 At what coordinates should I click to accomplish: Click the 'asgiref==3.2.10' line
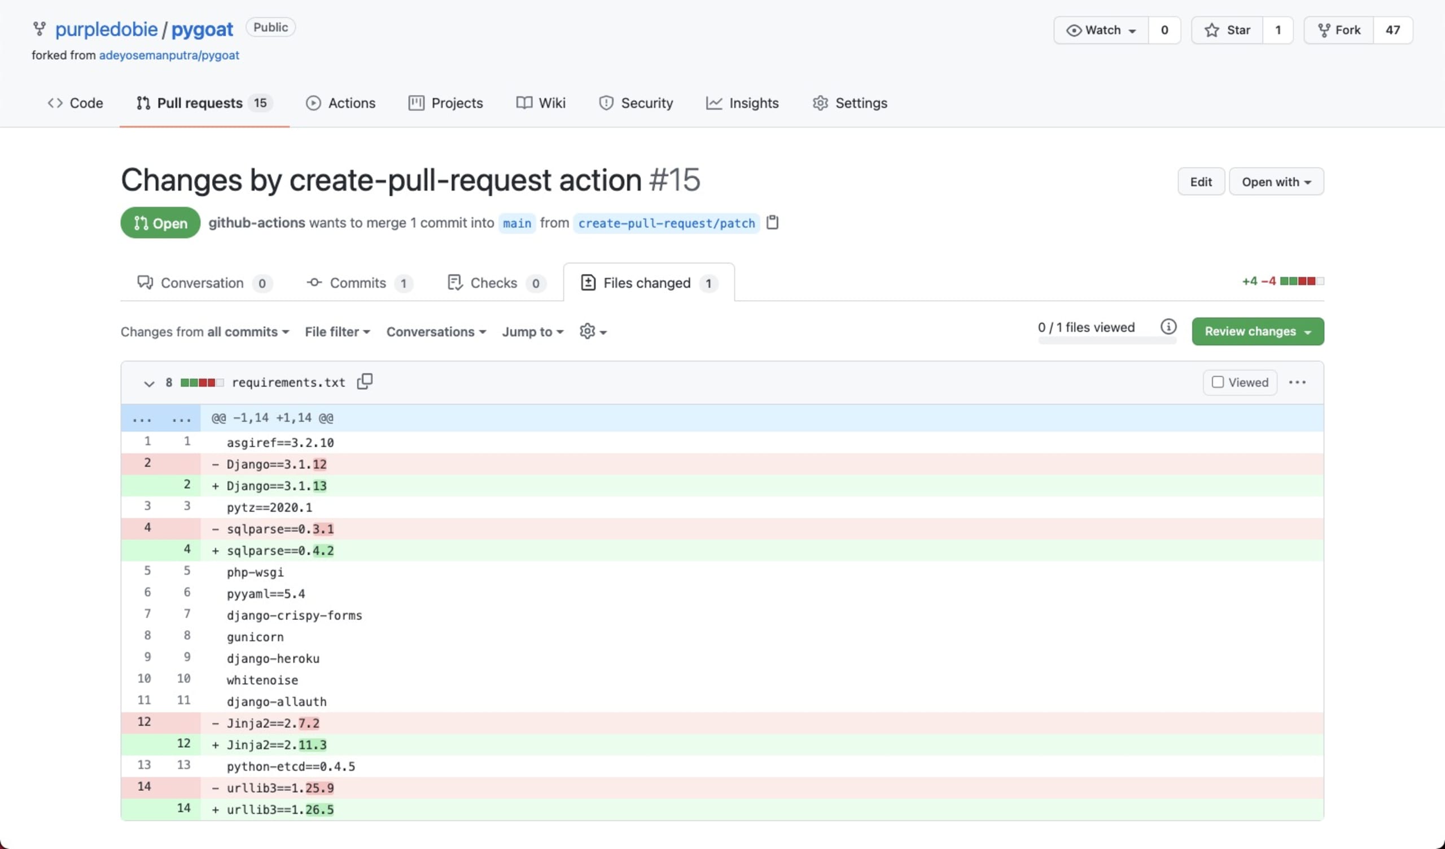(x=722, y=443)
